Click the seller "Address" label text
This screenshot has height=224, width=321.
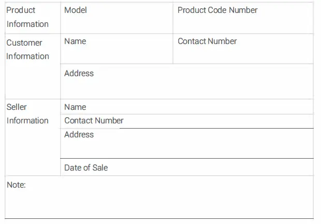pos(79,134)
